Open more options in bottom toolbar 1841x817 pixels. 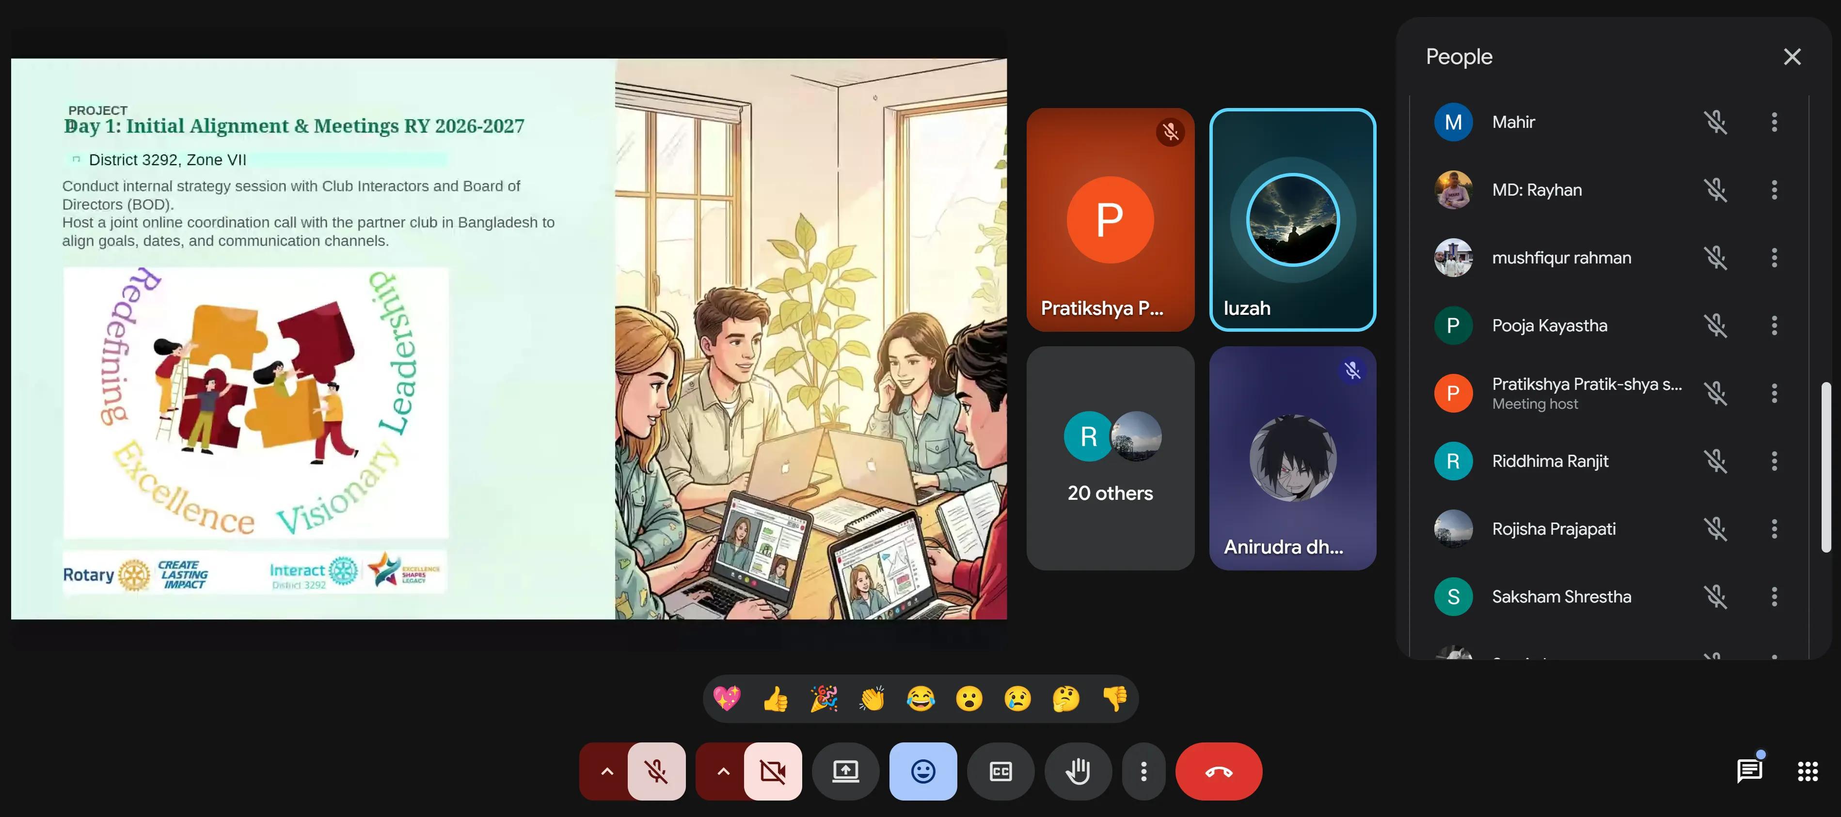tap(1143, 771)
